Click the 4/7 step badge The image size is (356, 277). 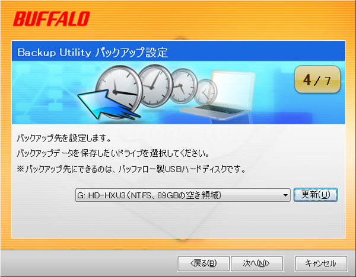coord(317,79)
